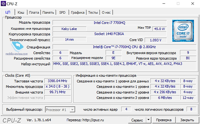This screenshot has height=124, width=200.
Task: Click the x 34.0 ( 8 - 38 ) multiplier value
Action: 57,86
